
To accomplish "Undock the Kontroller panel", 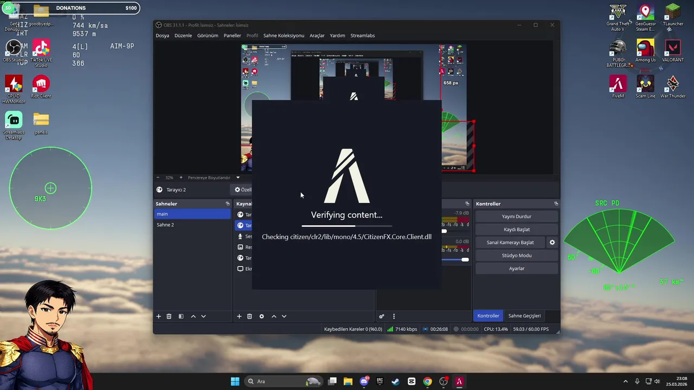I will pos(556,204).
